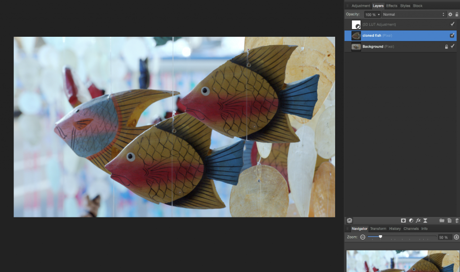Show the Channels tab
The width and height of the screenshot is (460, 272).
411,229
